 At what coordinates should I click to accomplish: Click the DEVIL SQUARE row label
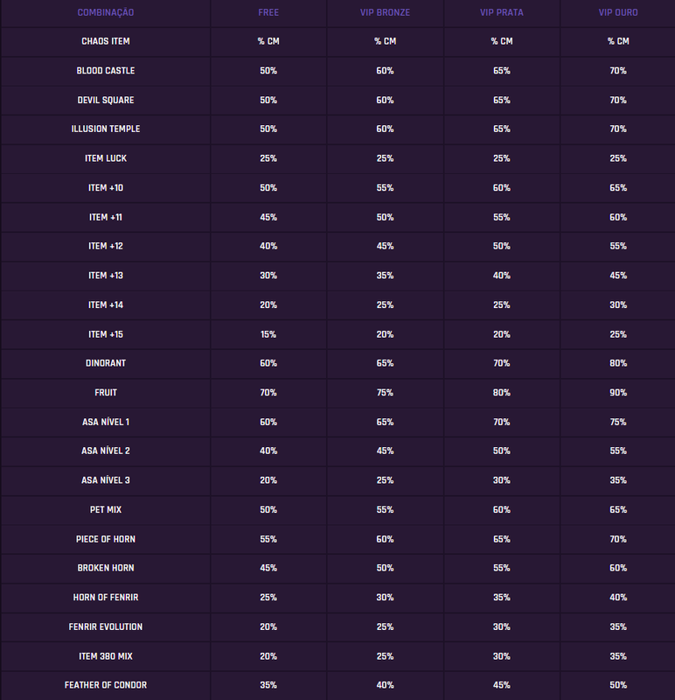106,100
